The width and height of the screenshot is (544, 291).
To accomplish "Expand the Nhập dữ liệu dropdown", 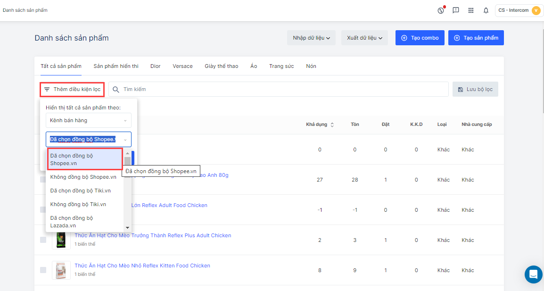I will click(x=311, y=38).
